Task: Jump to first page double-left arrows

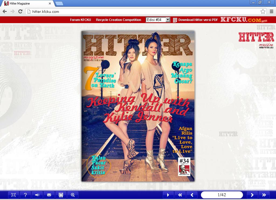Action: click(180, 195)
